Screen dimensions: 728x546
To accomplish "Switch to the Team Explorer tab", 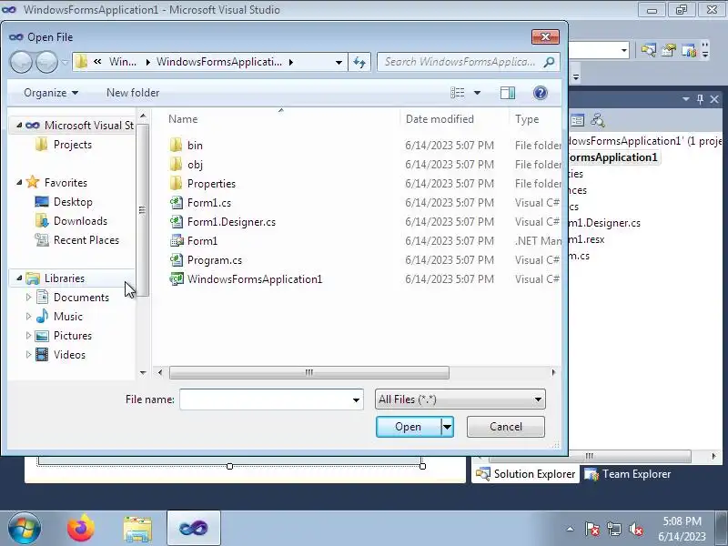I will [628, 474].
